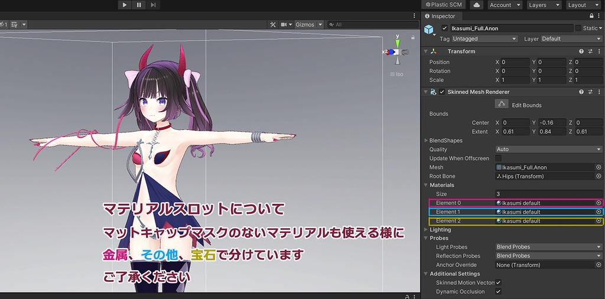The width and height of the screenshot is (605, 299).
Task: Start Play mode with the Play button
Action: [x=125, y=5]
